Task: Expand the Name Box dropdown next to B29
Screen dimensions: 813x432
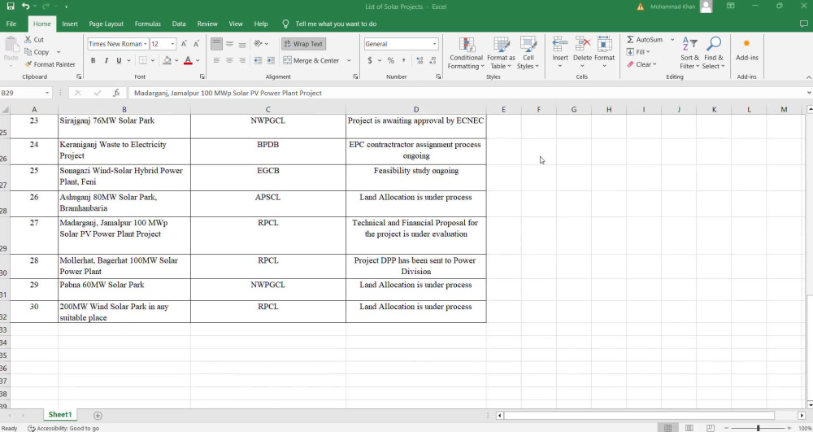Action: point(46,93)
